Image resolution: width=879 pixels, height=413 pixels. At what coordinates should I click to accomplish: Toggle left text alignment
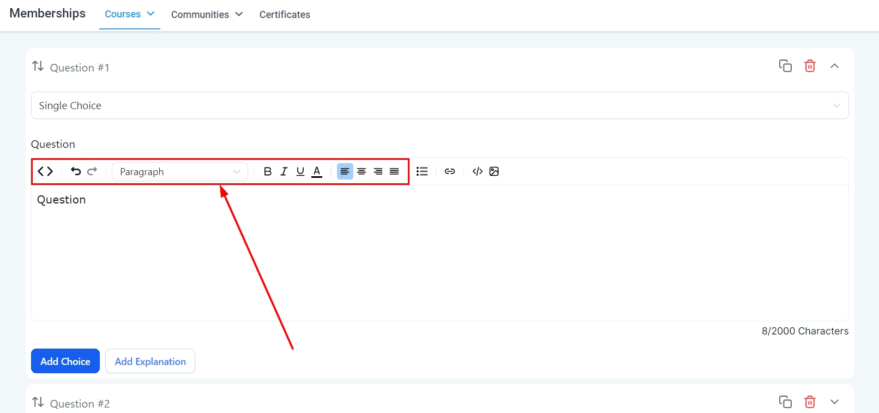[345, 171]
